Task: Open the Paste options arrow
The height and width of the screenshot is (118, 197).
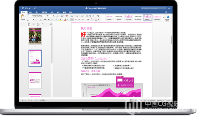Action: pos(25,16)
